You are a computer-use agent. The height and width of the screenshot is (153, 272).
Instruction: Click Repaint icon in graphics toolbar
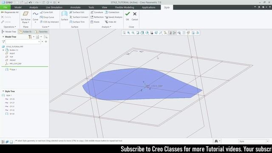click(x=138, y=33)
